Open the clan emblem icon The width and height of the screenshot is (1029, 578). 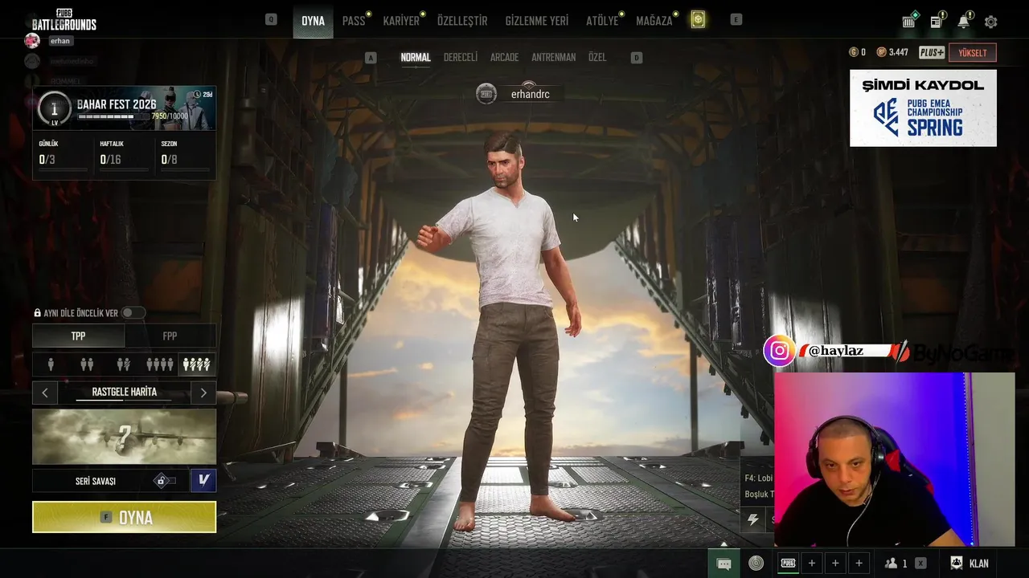tap(957, 564)
